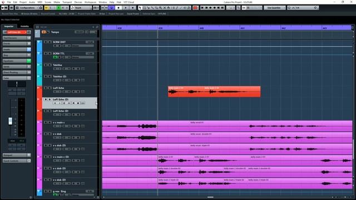Toggle Snap on/off button
This screenshot has height=200, width=356.
(x=244, y=8)
